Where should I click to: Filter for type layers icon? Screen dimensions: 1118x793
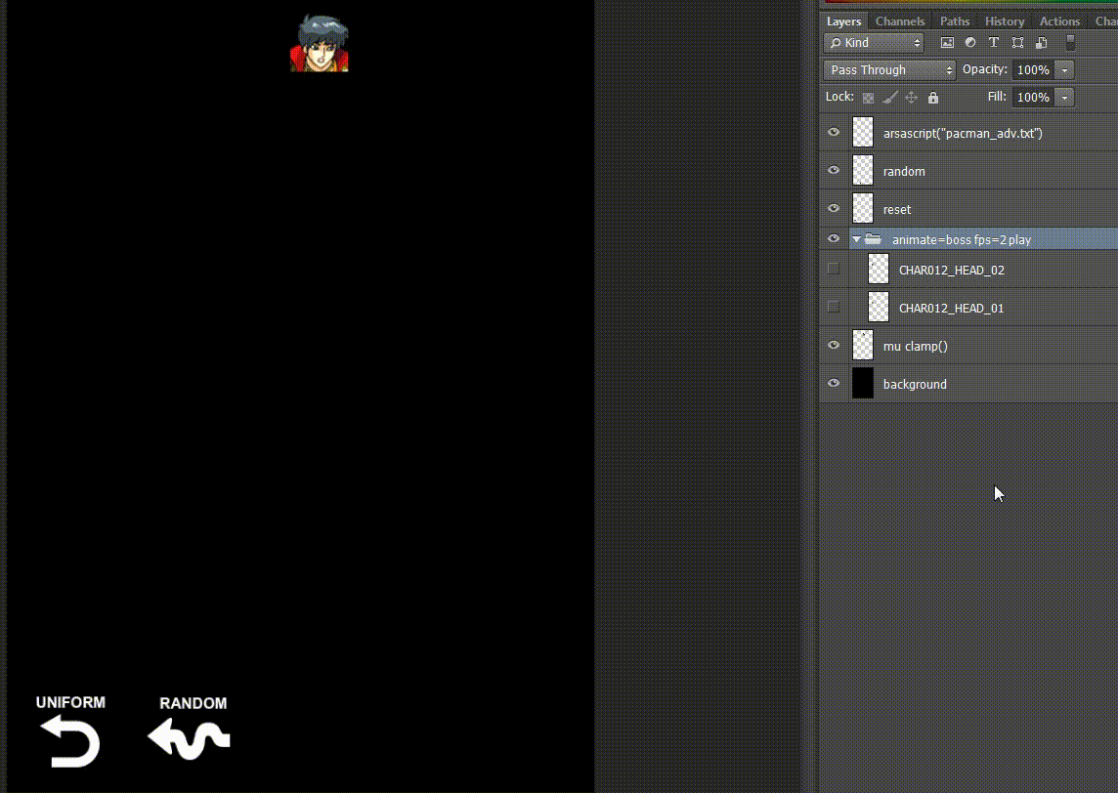pyautogui.click(x=994, y=43)
